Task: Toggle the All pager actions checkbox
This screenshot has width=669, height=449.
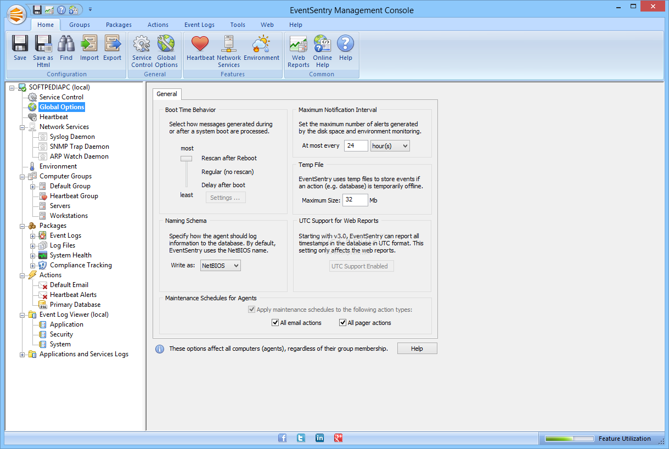Action: 343,323
